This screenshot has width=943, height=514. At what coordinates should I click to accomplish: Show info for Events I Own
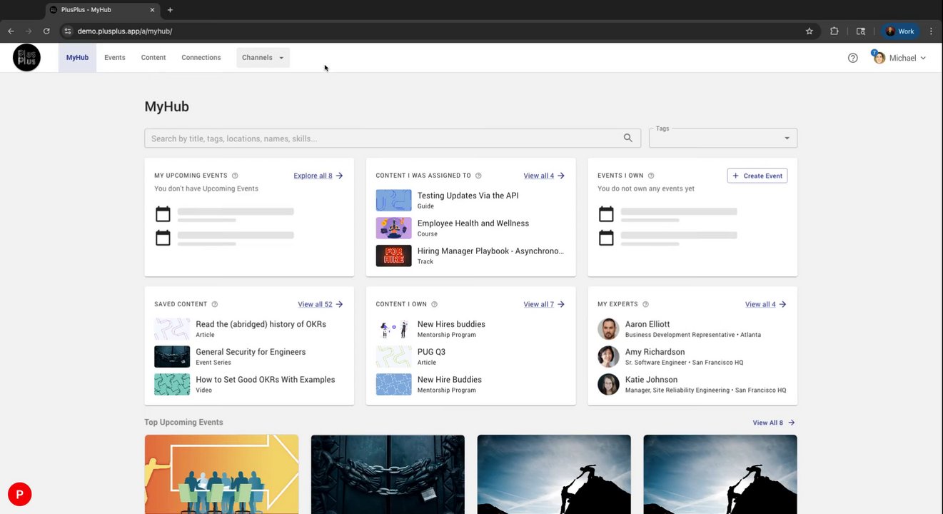[x=650, y=176]
